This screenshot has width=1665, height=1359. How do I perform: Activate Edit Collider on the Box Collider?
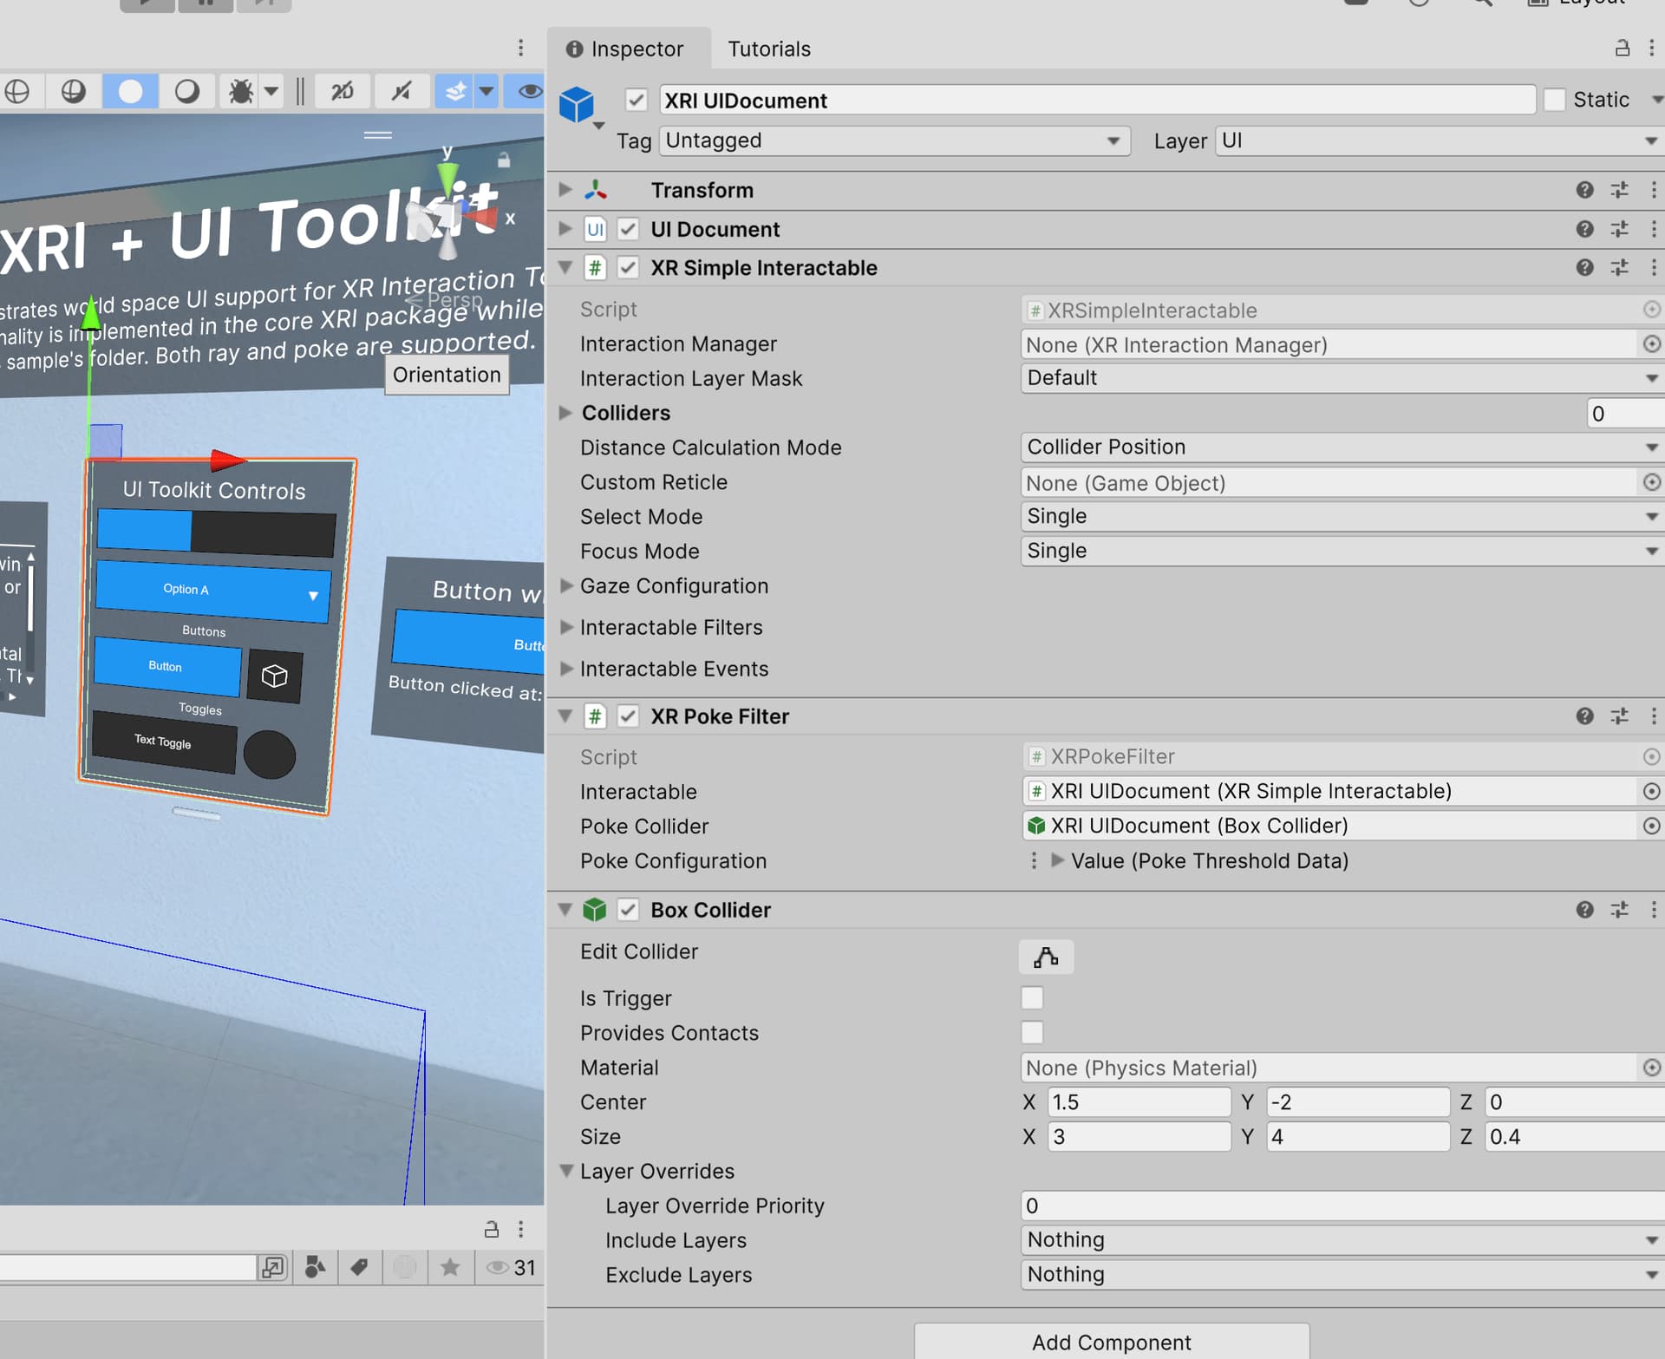coord(1046,957)
